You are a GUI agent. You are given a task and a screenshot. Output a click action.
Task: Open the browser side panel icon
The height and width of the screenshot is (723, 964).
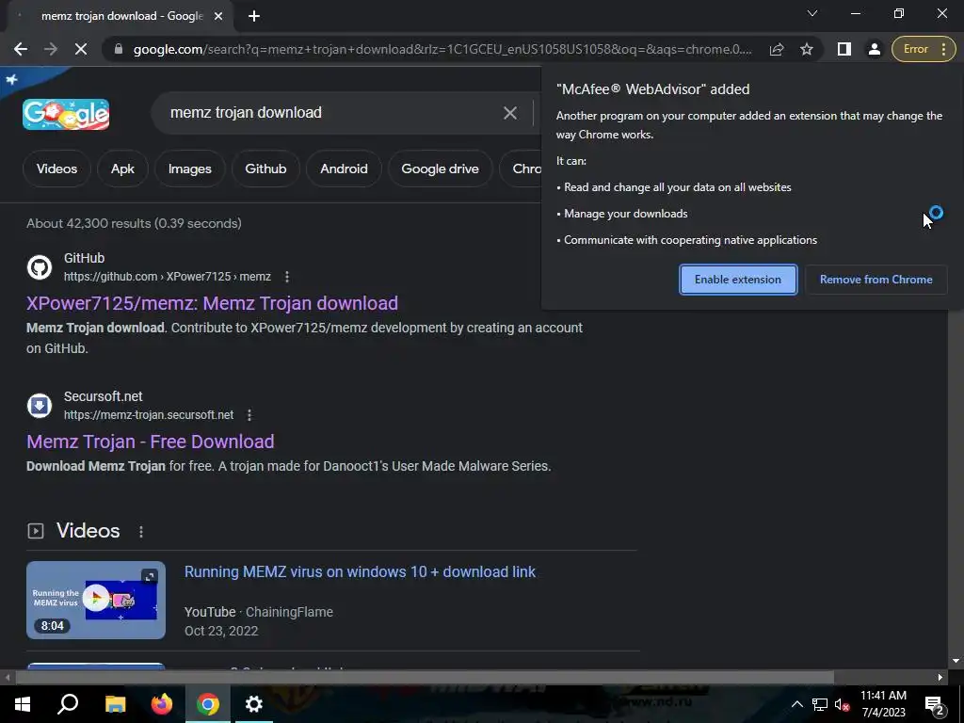click(844, 49)
